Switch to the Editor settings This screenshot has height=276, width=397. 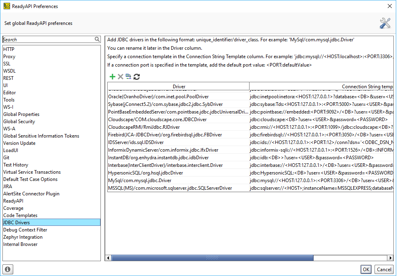(x=52, y=93)
